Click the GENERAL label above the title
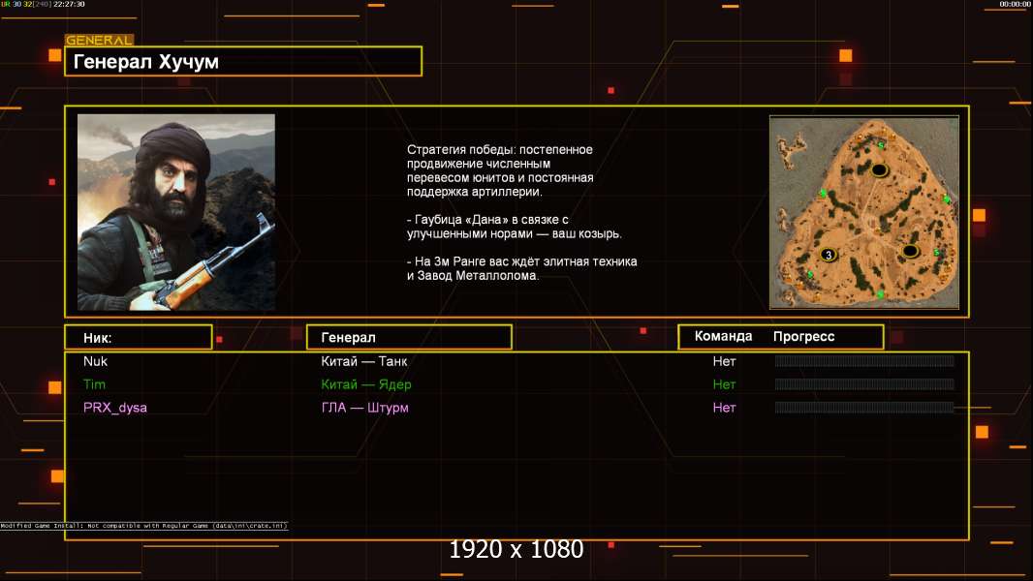Viewport: 1033px width, 581px height. click(100, 40)
